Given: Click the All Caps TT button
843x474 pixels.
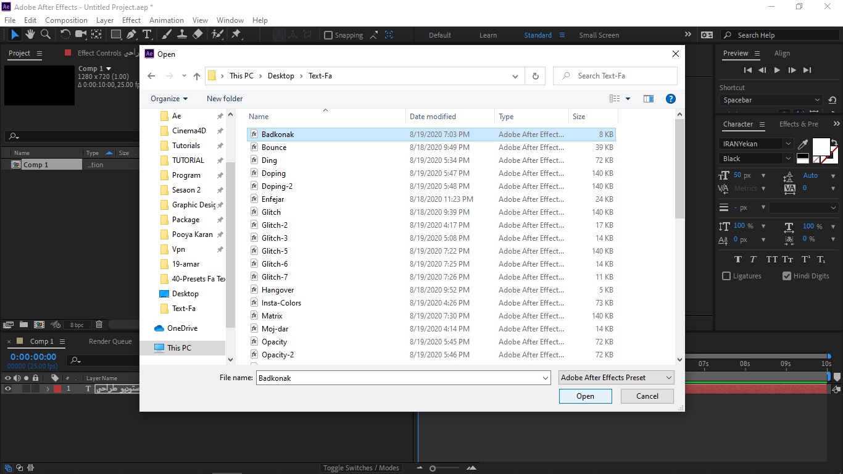Looking at the screenshot, I should coord(771,259).
